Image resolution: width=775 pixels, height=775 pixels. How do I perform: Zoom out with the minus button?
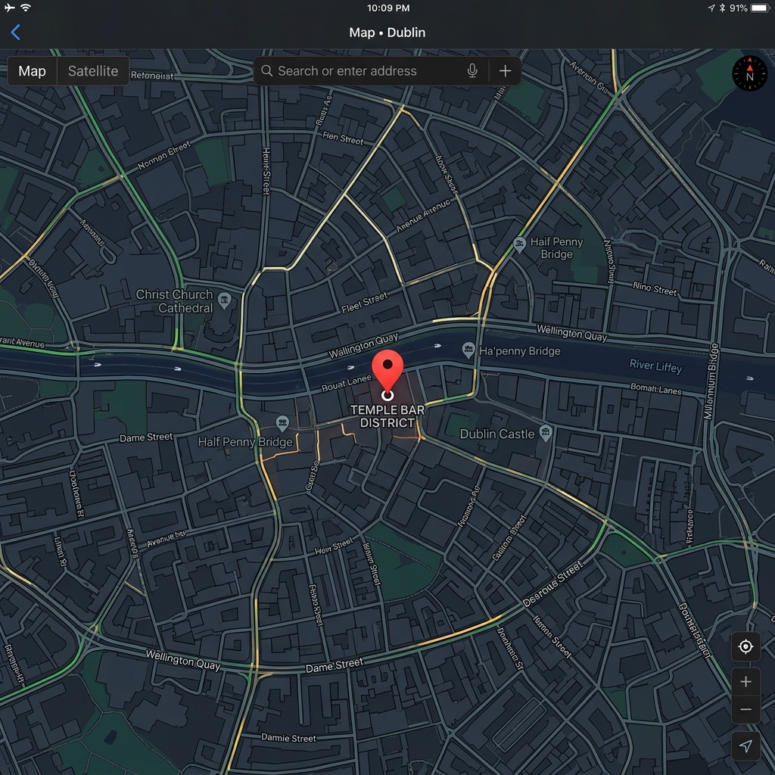(745, 709)
